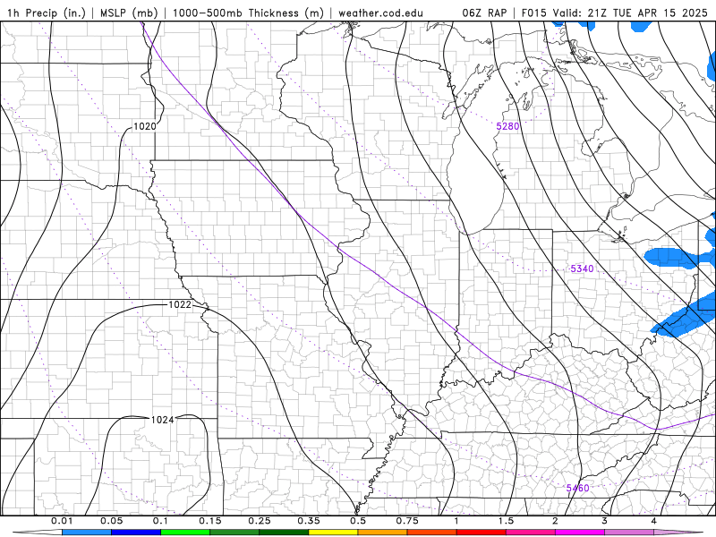Click the 5340 thickness contour label
The width and height of the screenshot is (716, 537).
[x=582, y=269]
